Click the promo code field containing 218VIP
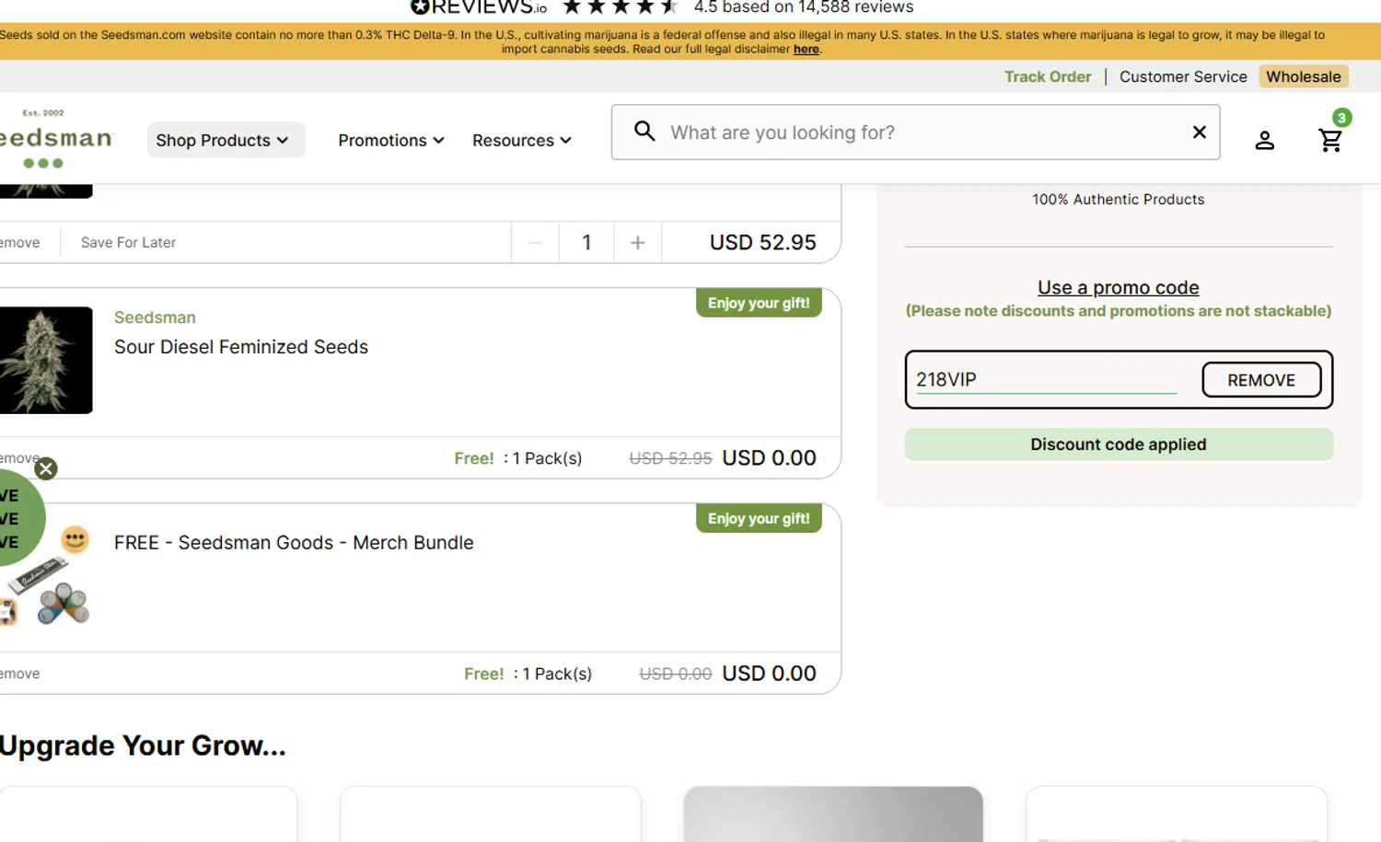This screenshot has width=1381, height=842. [1047, 379]
